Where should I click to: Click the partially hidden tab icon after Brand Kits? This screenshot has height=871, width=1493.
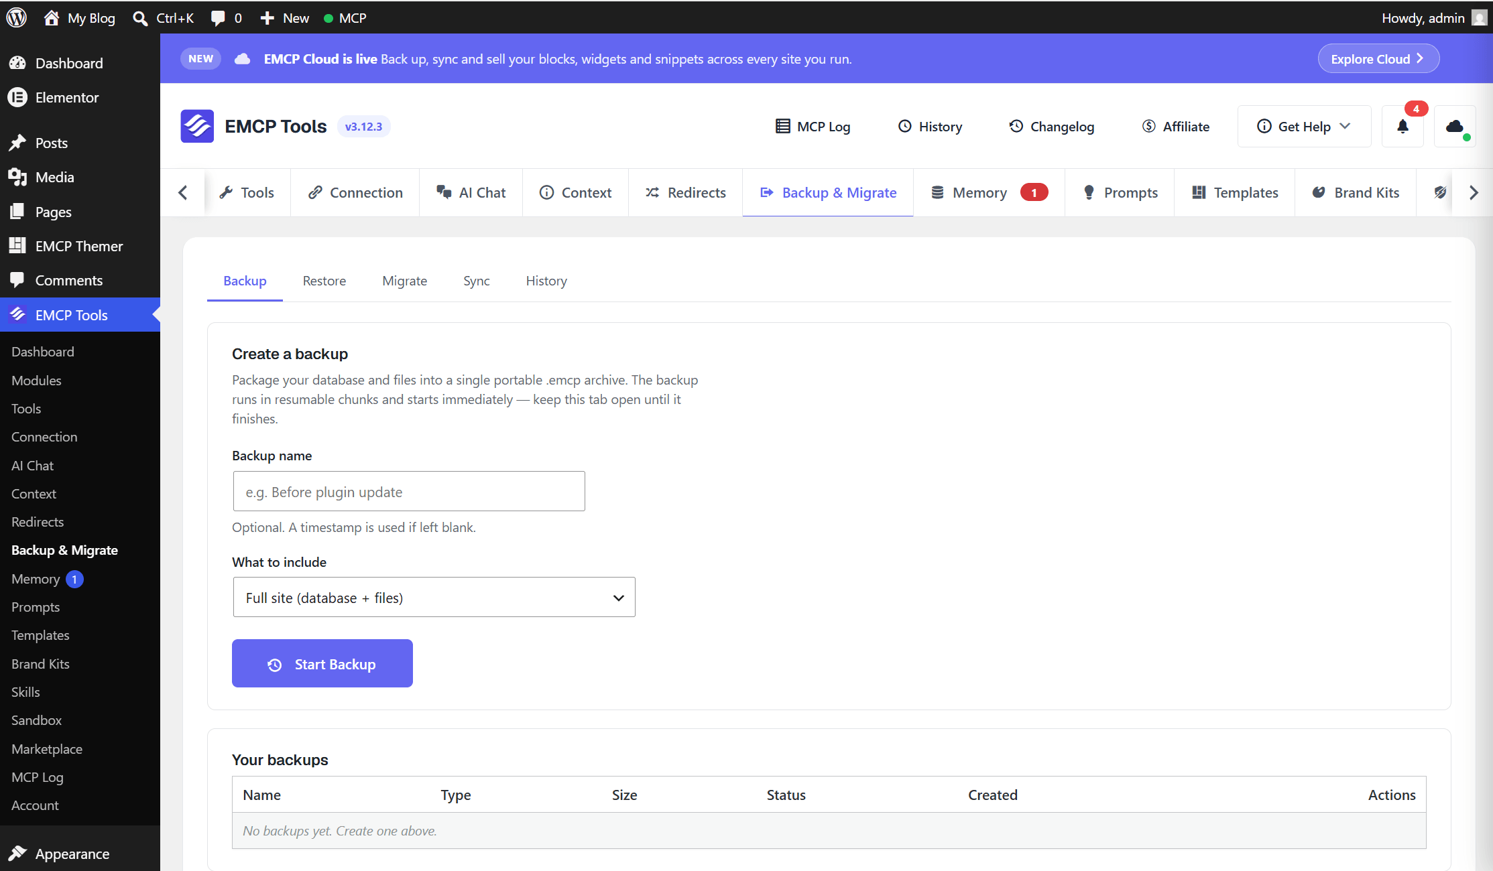coord(1439,192)
